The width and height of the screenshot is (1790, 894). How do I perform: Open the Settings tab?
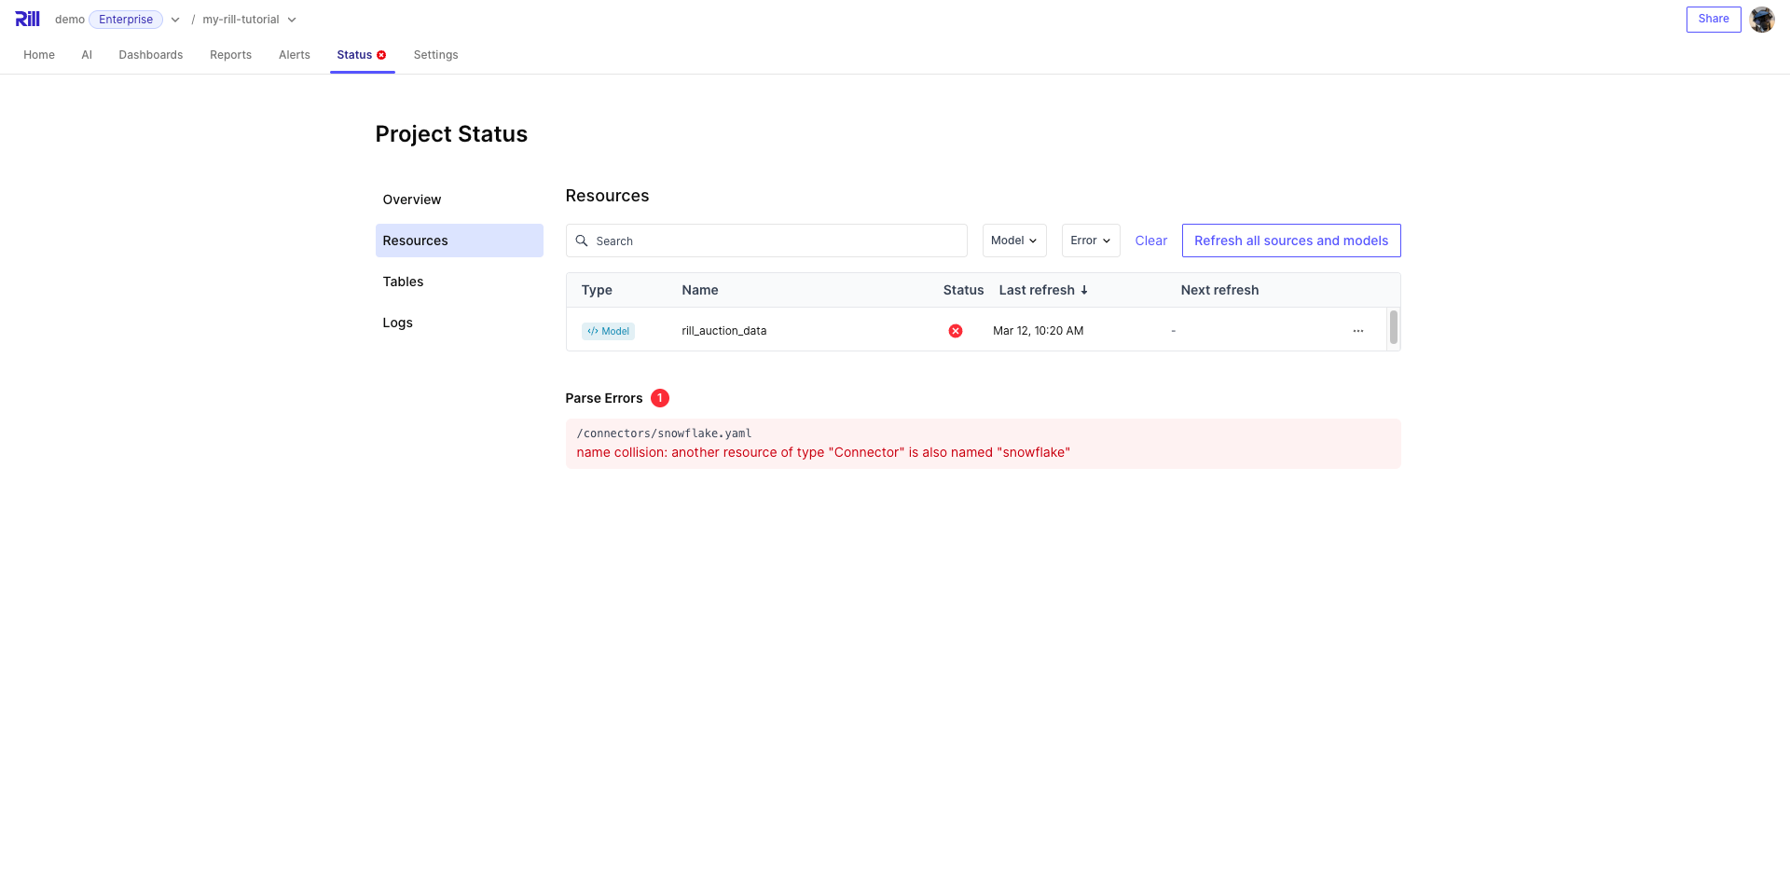pos(435,55)
